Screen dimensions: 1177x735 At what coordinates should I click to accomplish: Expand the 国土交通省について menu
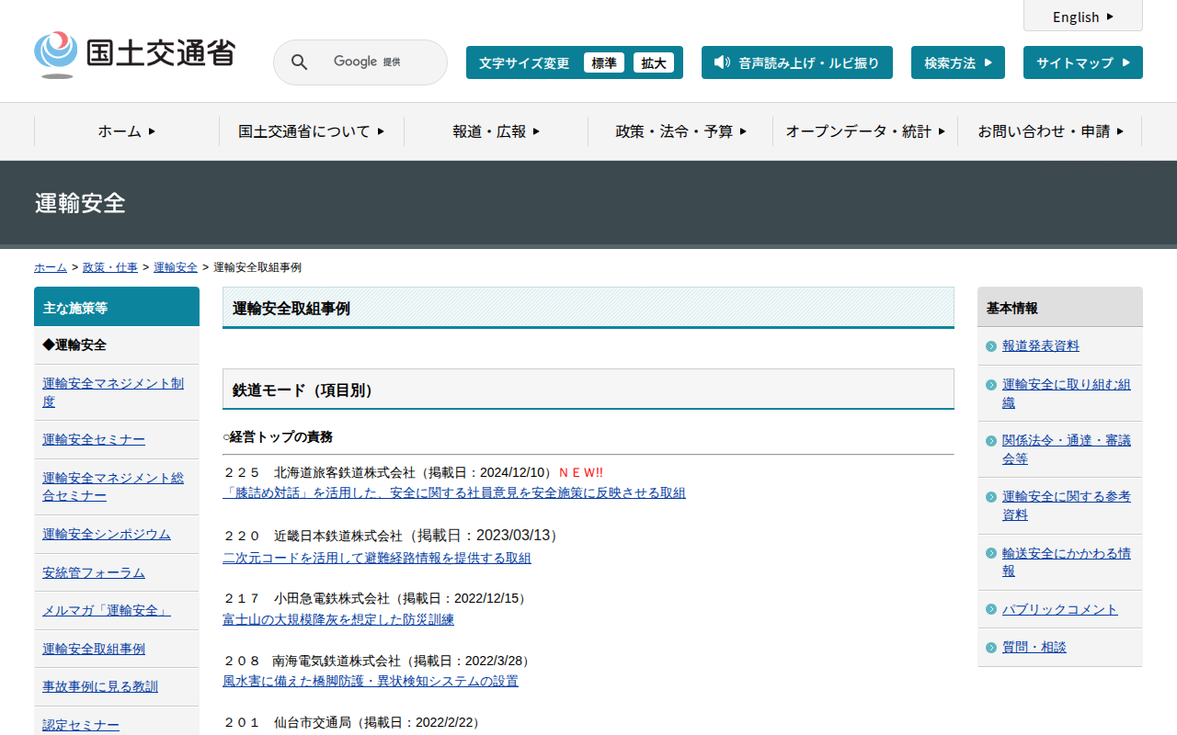point(311,131)
